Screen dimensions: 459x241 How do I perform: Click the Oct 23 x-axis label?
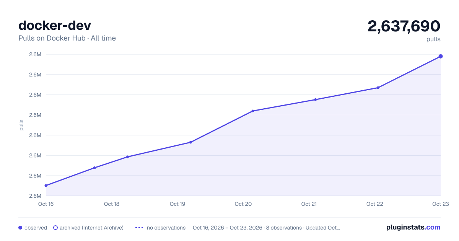tap(440, 204)
